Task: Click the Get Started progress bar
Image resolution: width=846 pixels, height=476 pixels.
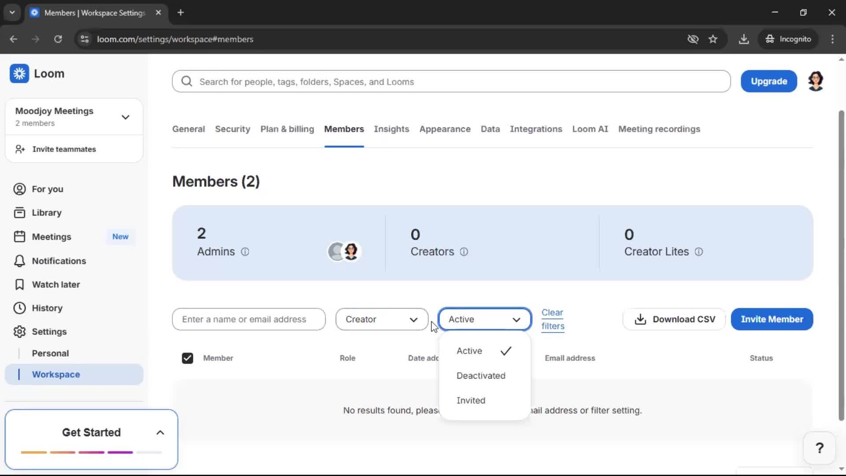Action: pos(91,453)
